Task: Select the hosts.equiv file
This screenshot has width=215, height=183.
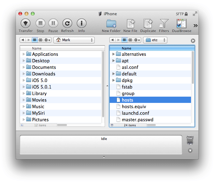Action: tap(134, 107)
